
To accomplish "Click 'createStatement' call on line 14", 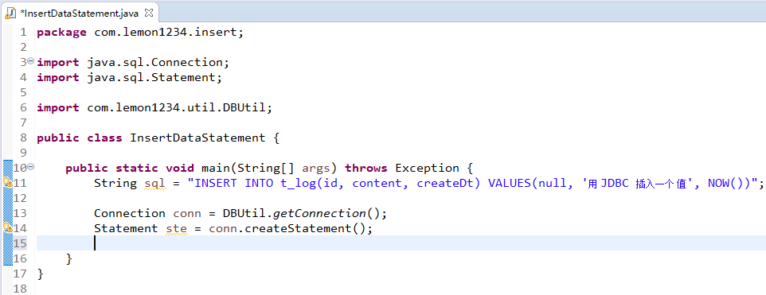I will [298, 228].
